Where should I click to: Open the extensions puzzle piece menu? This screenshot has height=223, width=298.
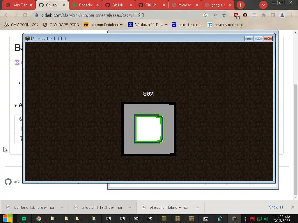tap(263, 15)
